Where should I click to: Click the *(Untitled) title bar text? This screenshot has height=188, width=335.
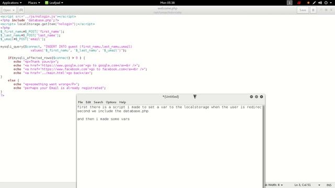[171, 97]
